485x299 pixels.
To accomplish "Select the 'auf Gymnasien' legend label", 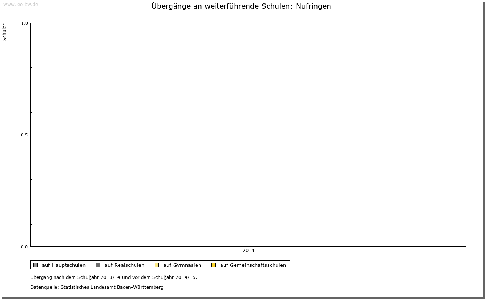I will click(x=182, y=265).
